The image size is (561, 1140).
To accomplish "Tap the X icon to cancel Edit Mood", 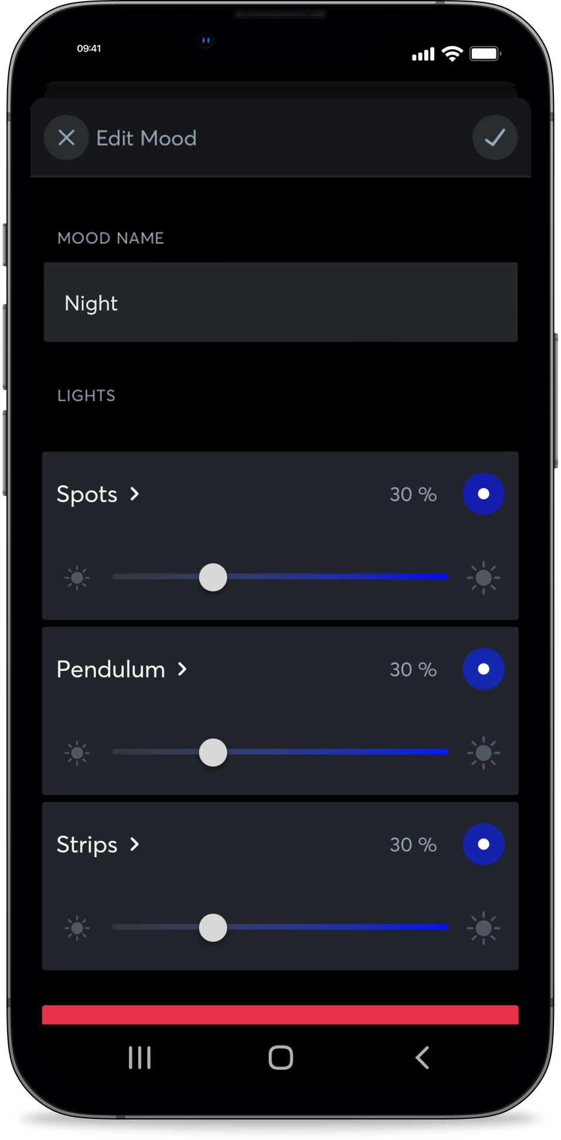I will click(66, 138).
